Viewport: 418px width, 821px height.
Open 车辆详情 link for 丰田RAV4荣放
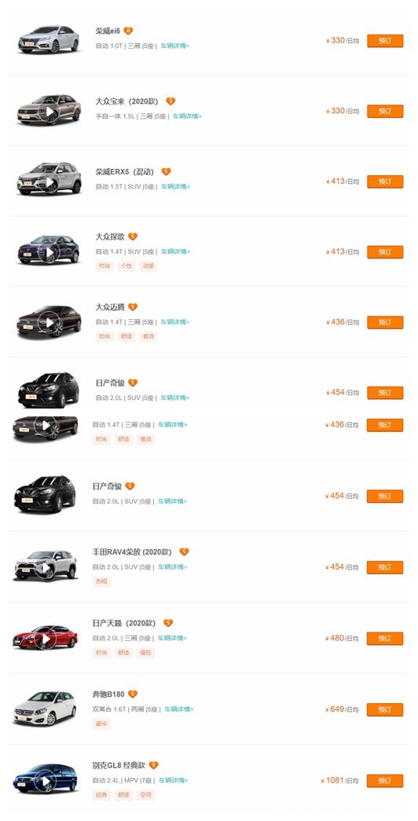172,567
